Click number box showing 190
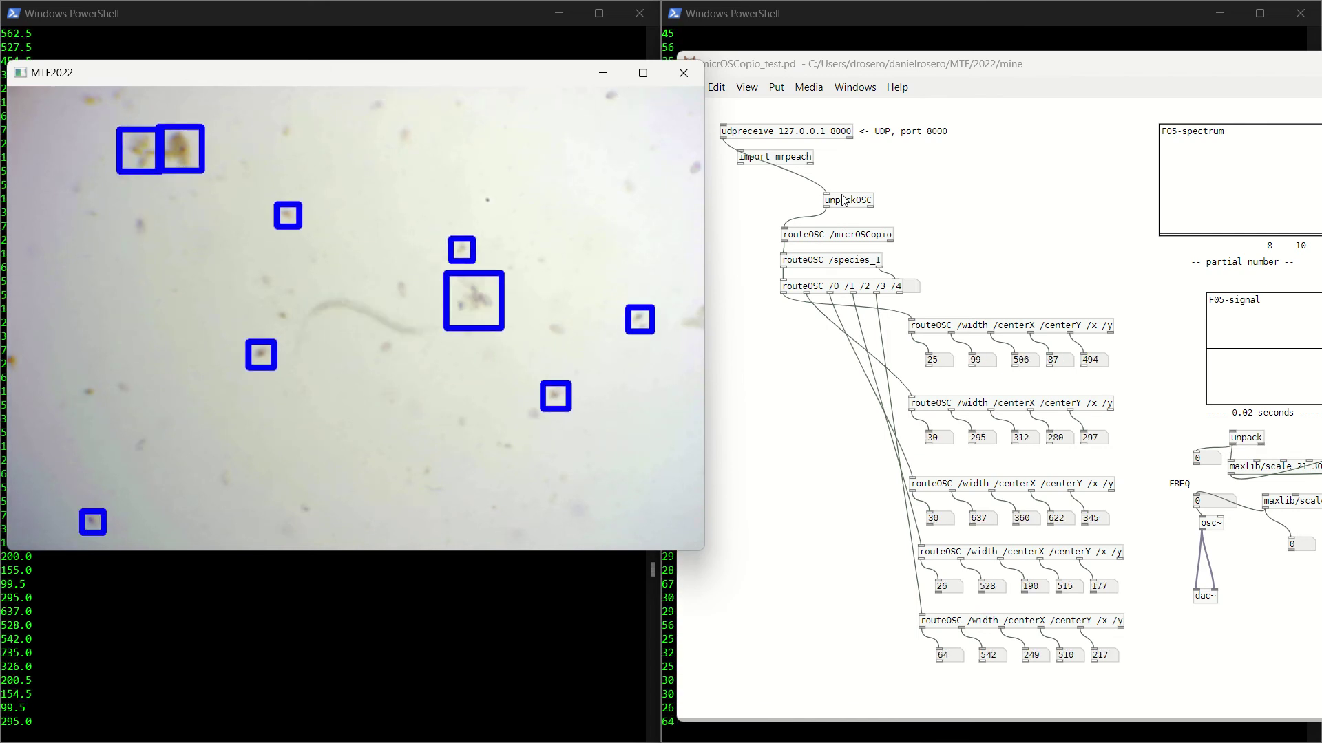This screenshot has width=1322, height=743. coord(1035,586)
